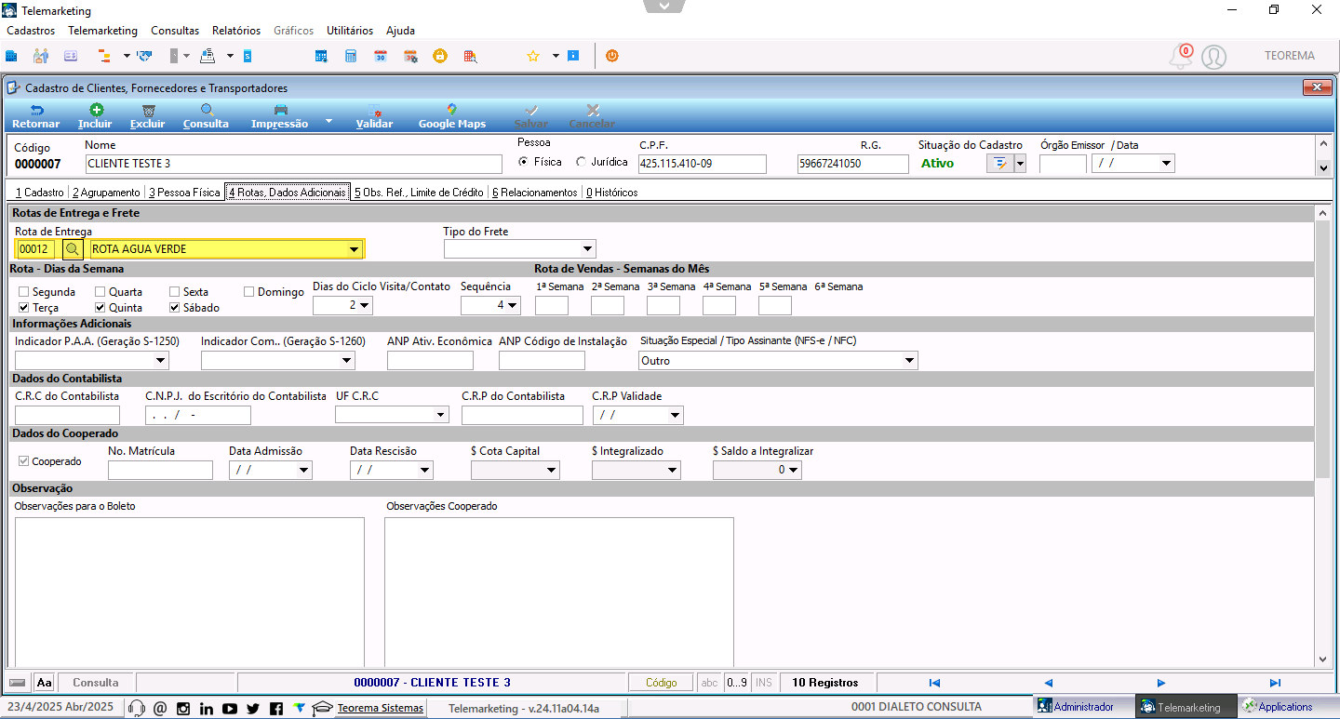Click the rota search magnifier icon
The image size is (1340, 719).
click(73, 249)
